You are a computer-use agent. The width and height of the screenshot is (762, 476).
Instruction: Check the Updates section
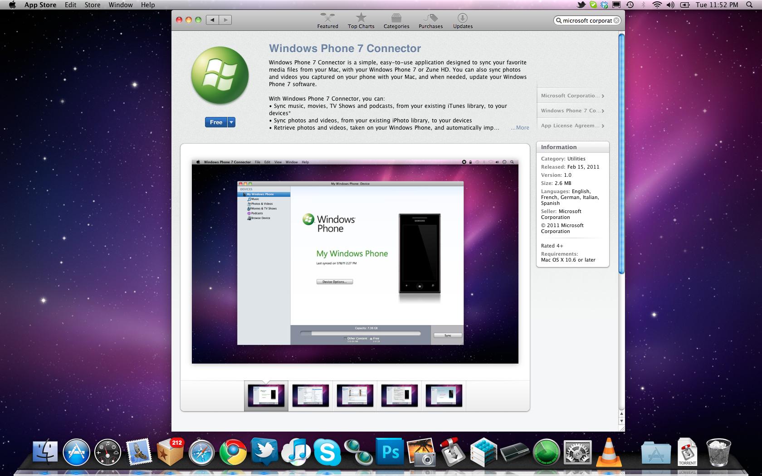(463, 21)
